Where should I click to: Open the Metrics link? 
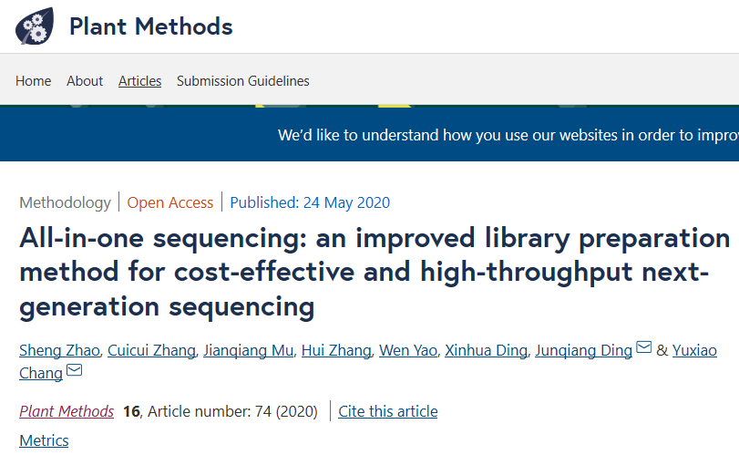point(44,440)
